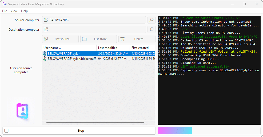Open the Help menu

pyautogui.click(x=24, y=11)
